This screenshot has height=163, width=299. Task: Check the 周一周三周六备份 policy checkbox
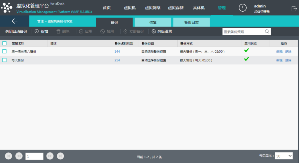[4, 51]
